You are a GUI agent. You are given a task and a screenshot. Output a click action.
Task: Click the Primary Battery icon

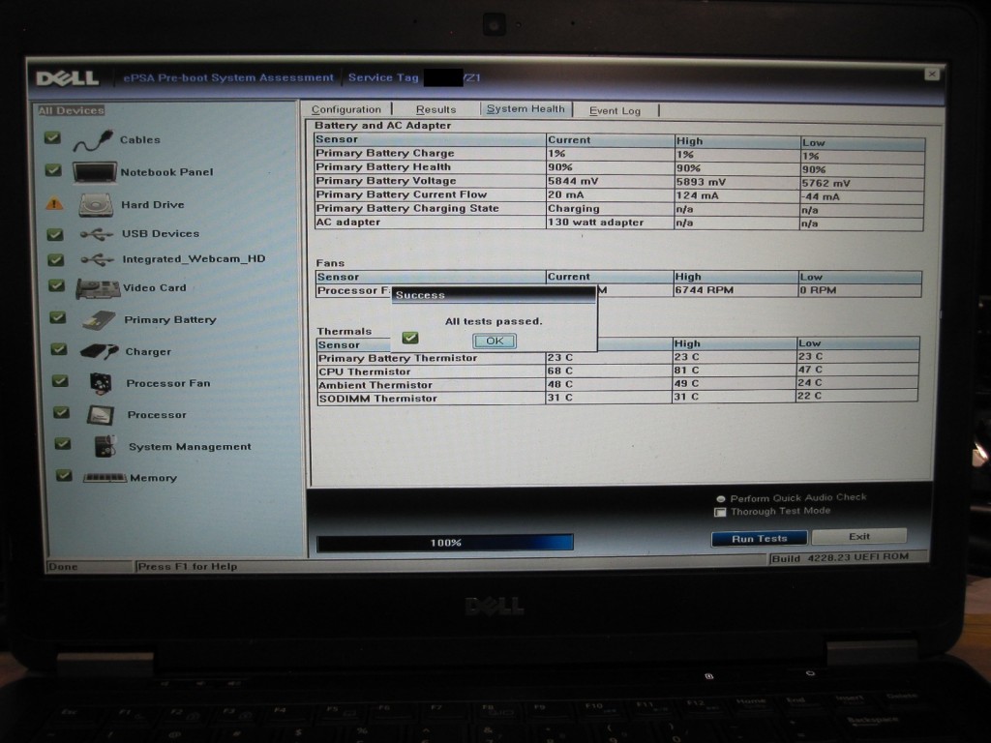(99, 320)
